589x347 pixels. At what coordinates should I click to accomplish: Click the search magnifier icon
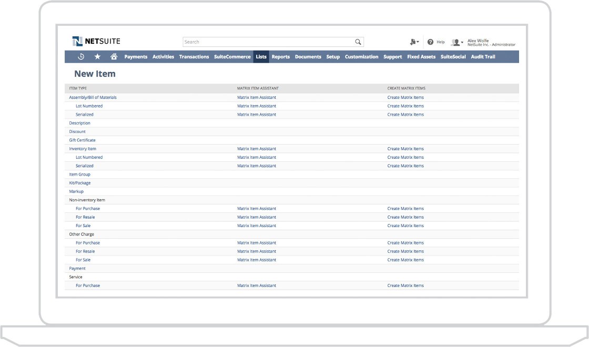click(358, 42)
